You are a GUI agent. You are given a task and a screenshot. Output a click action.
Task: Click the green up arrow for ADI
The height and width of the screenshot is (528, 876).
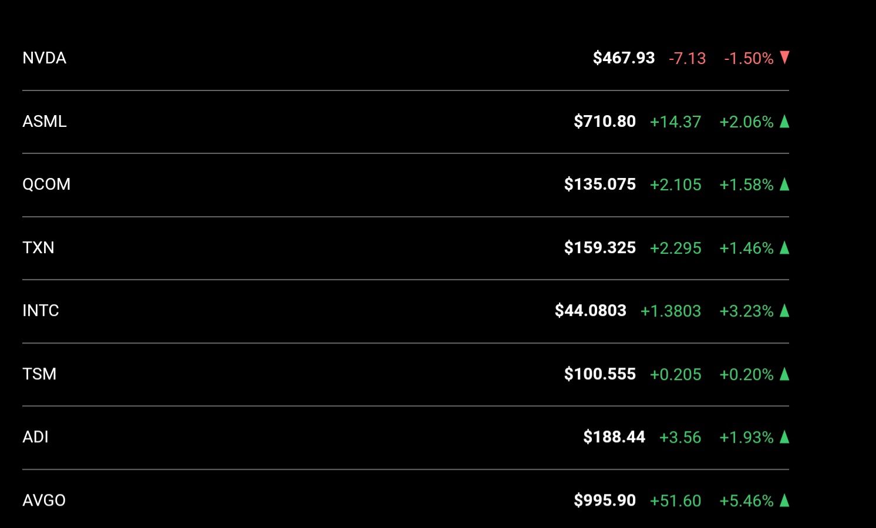(x=784, y=436)
